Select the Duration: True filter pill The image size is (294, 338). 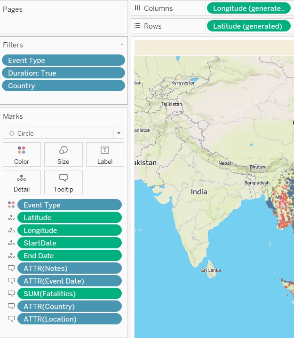coord(64,73)
